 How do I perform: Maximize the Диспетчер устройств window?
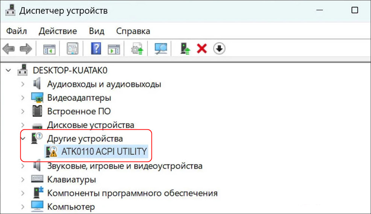(354, 10)
